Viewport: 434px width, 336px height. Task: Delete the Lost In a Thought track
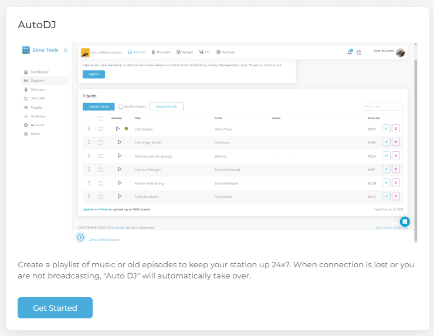(396, 169)
